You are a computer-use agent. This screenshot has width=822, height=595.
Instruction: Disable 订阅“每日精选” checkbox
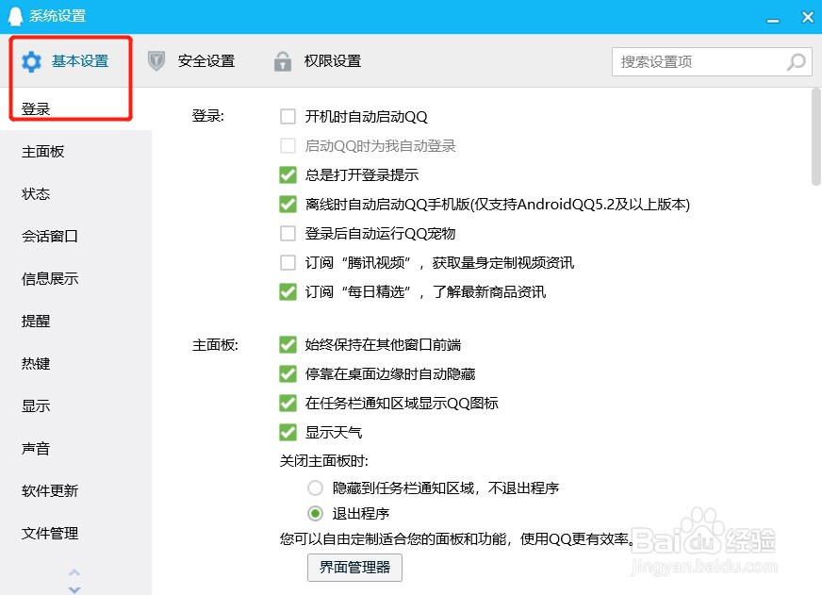point(288,291)
